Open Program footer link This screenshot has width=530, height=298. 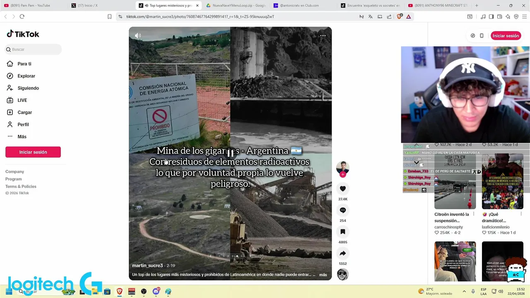(14, 179)
